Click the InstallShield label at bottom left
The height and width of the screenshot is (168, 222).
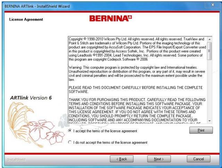[16, 160]
